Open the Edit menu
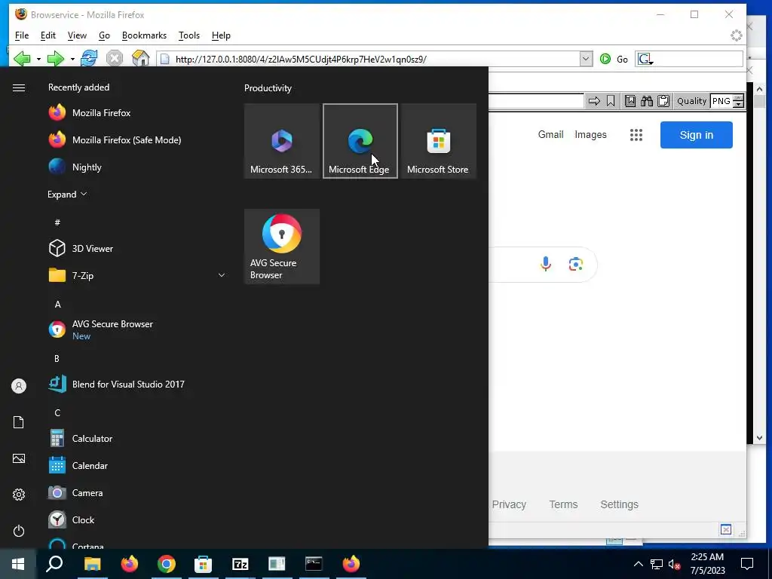Screen dimensions: 772x579 click(47, 35)
